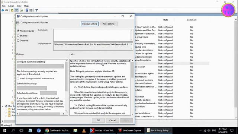Image resolution: width=238 pixels, height=134 pixels.
Task: Click the State column header
Action: tap(165, 20)
